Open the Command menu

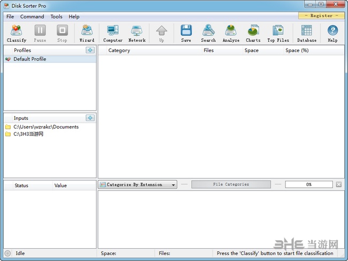32,17
